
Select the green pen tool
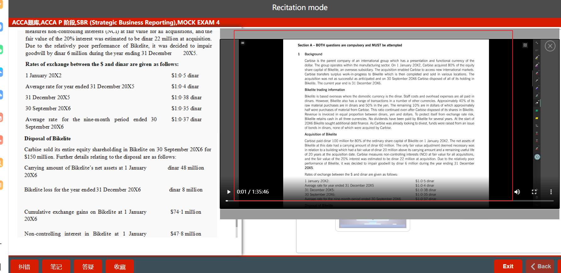pos(537,96)
